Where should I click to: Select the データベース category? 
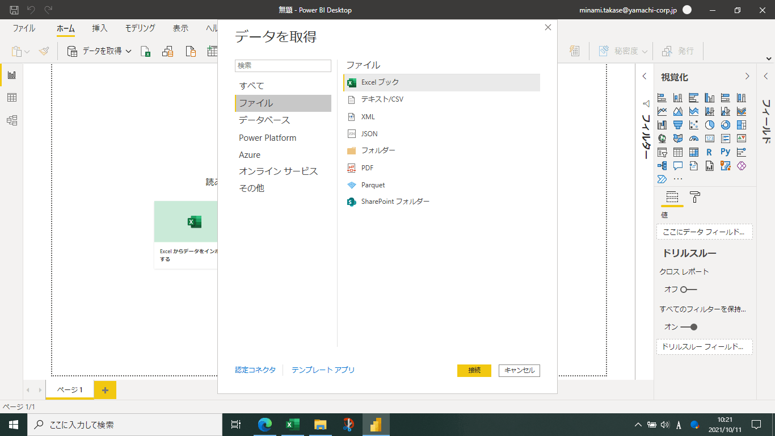point(283,120)
